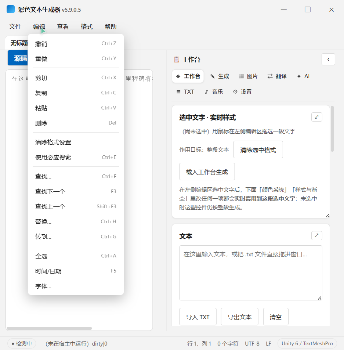Click the 清空 button
The image size is (344, 350).
(x=276, y=317)
